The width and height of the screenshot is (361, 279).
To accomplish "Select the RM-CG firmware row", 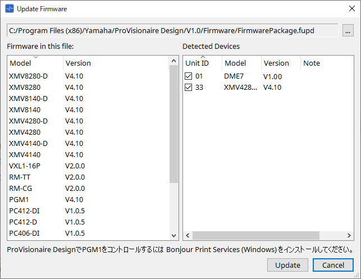I will (88, 188).
